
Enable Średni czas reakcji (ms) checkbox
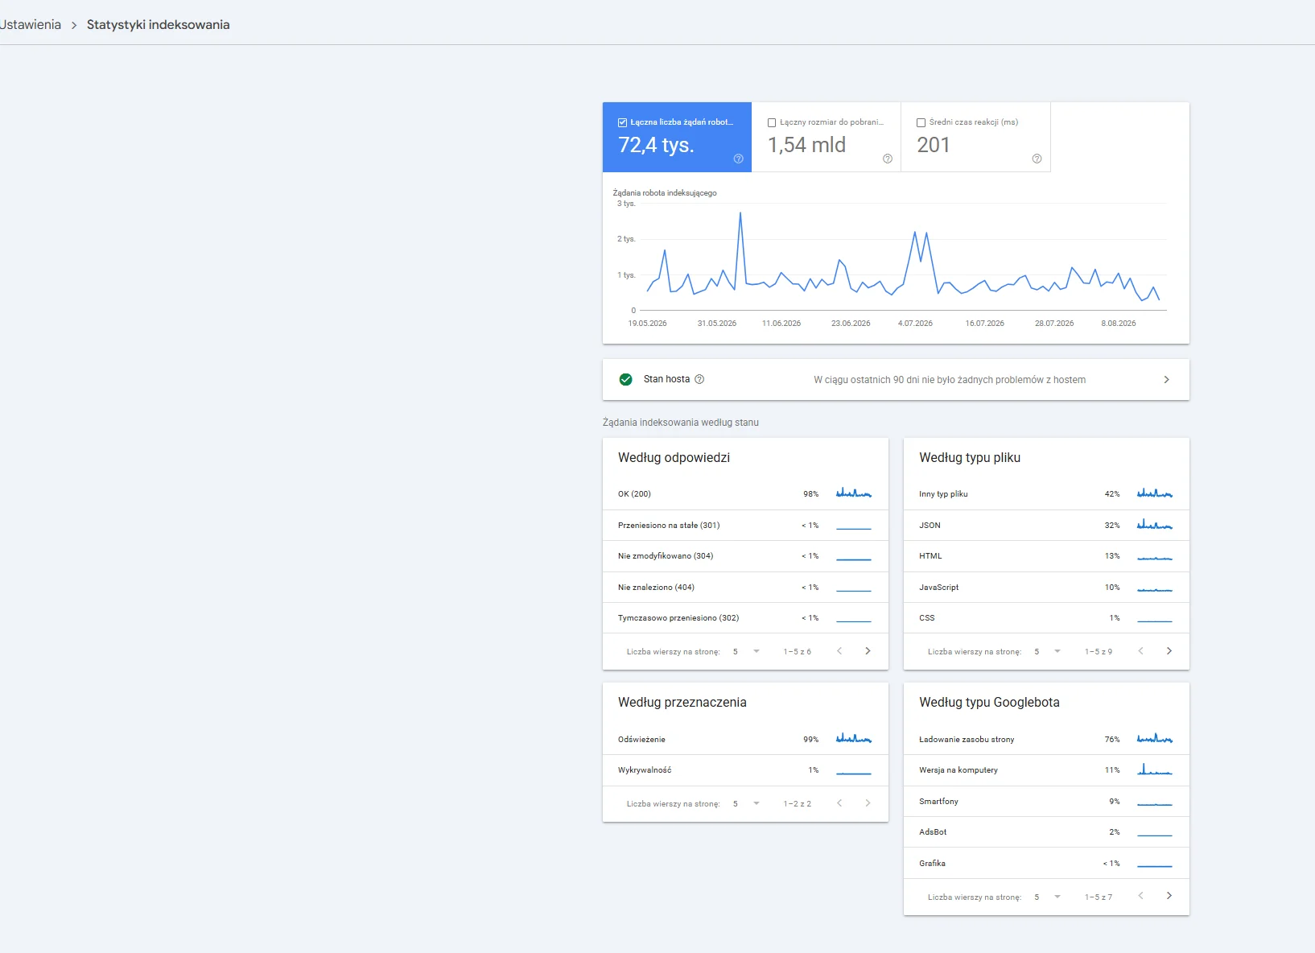point(921,122)
